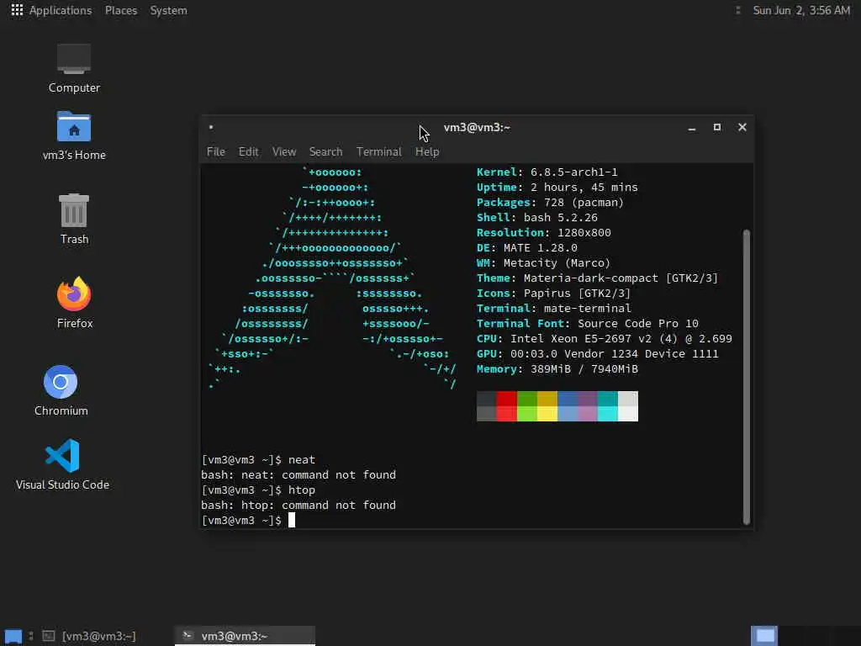Click the '$ neat' command line
The height and width of the screenshot is (646, 861).
pos(258,460)
